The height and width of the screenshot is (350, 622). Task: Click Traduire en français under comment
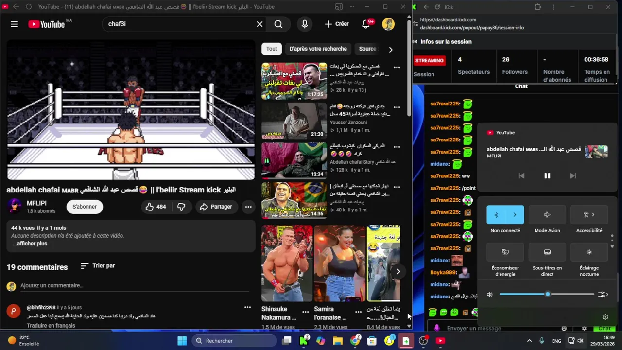(51, 326)
